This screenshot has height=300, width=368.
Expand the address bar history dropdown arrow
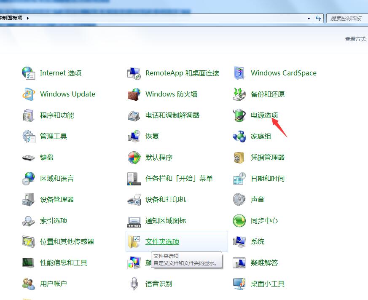[x=309, y=19]
